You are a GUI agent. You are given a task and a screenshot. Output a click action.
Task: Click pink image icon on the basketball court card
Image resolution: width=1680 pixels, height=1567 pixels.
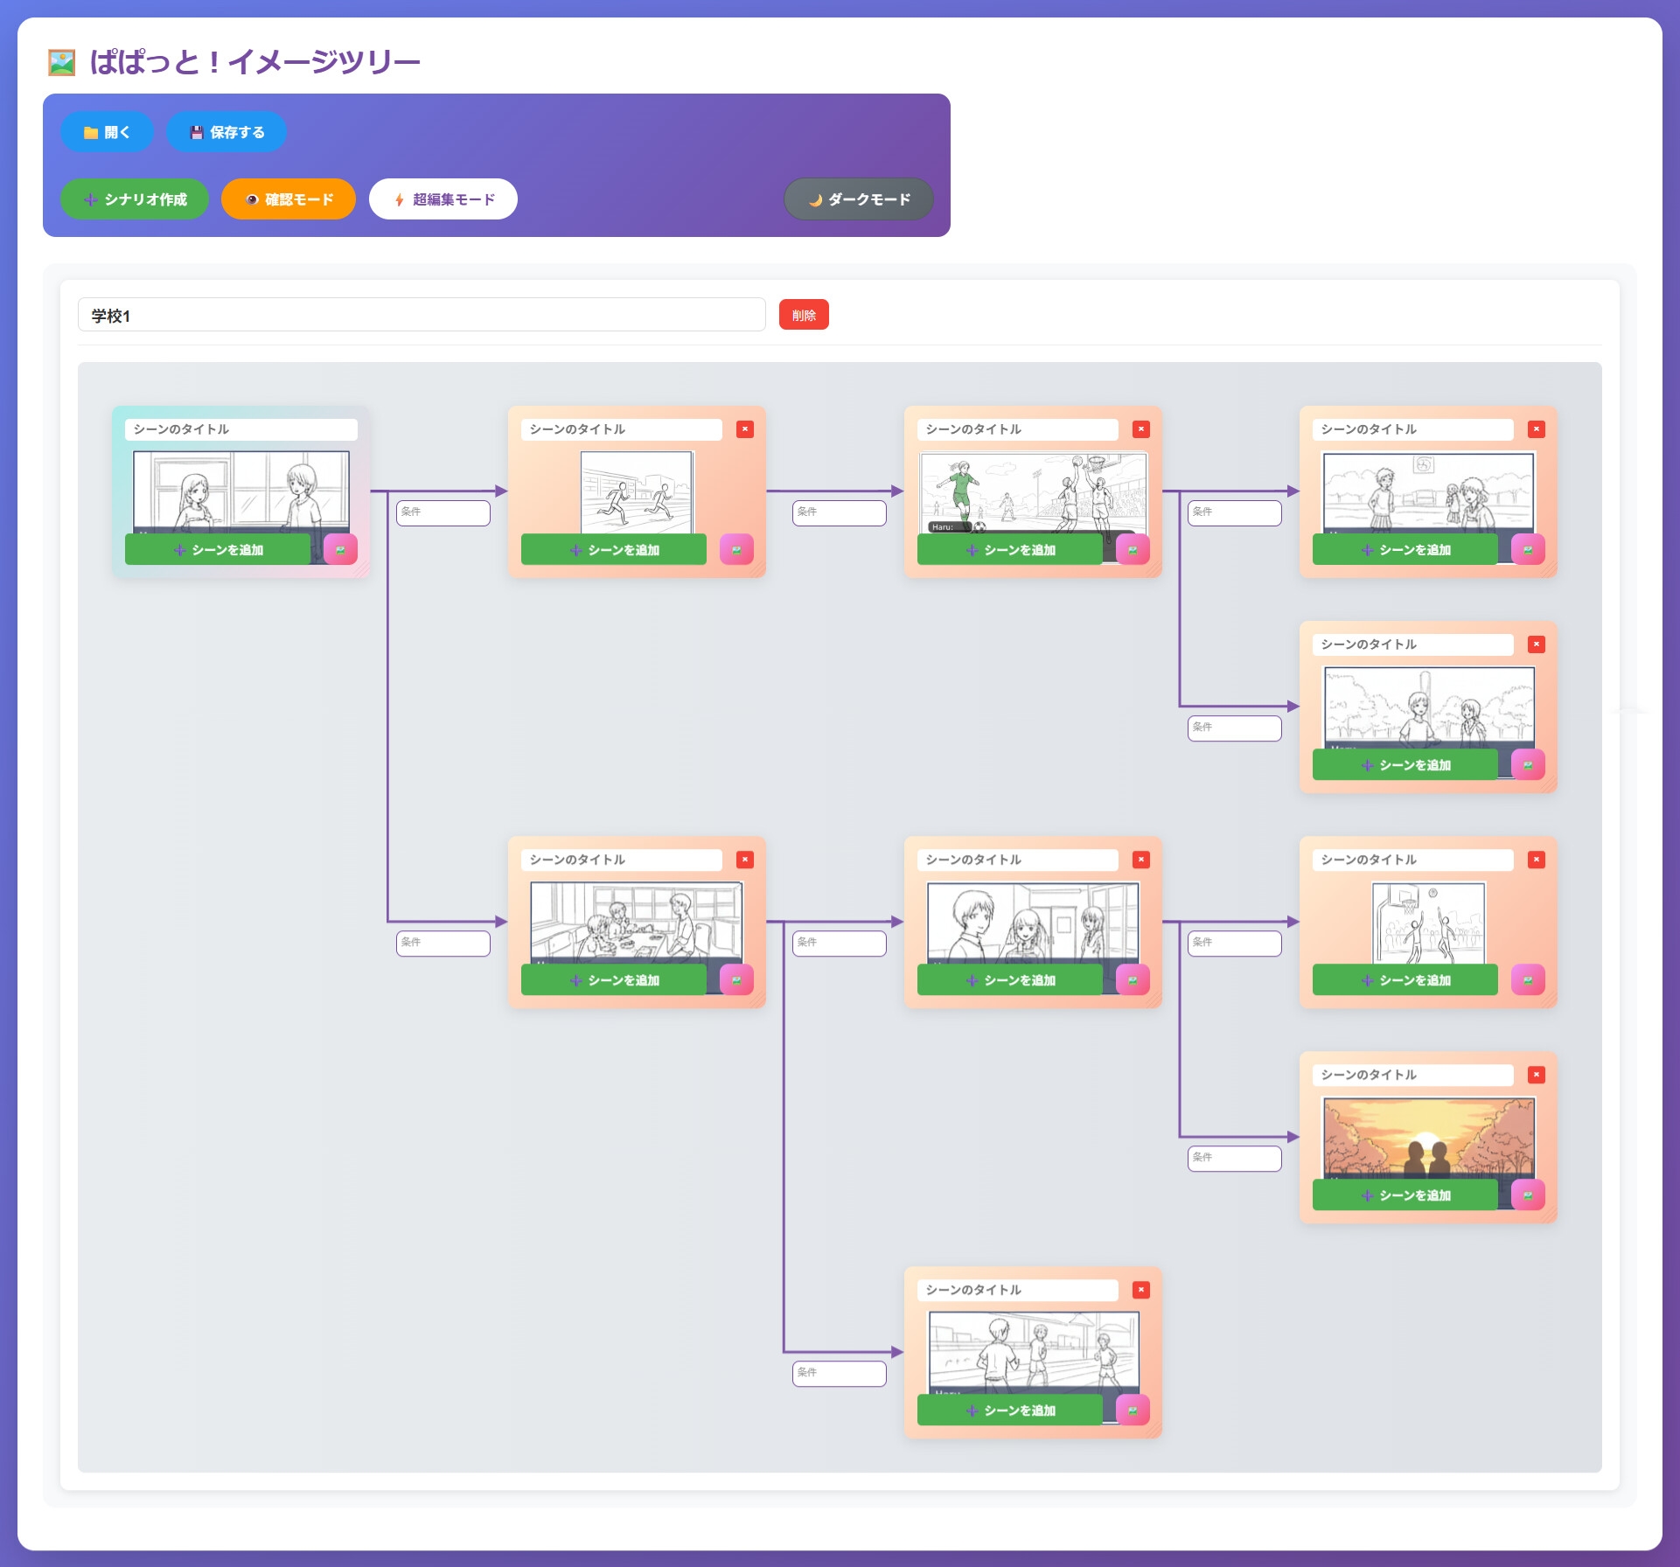pos(1527,980)
